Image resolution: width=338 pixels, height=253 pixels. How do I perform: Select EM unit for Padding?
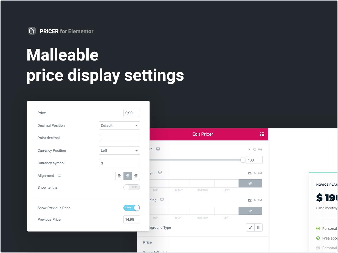point(260,200)
